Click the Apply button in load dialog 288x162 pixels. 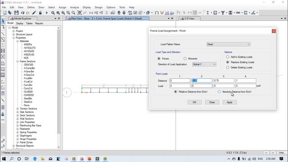(229, 102)
